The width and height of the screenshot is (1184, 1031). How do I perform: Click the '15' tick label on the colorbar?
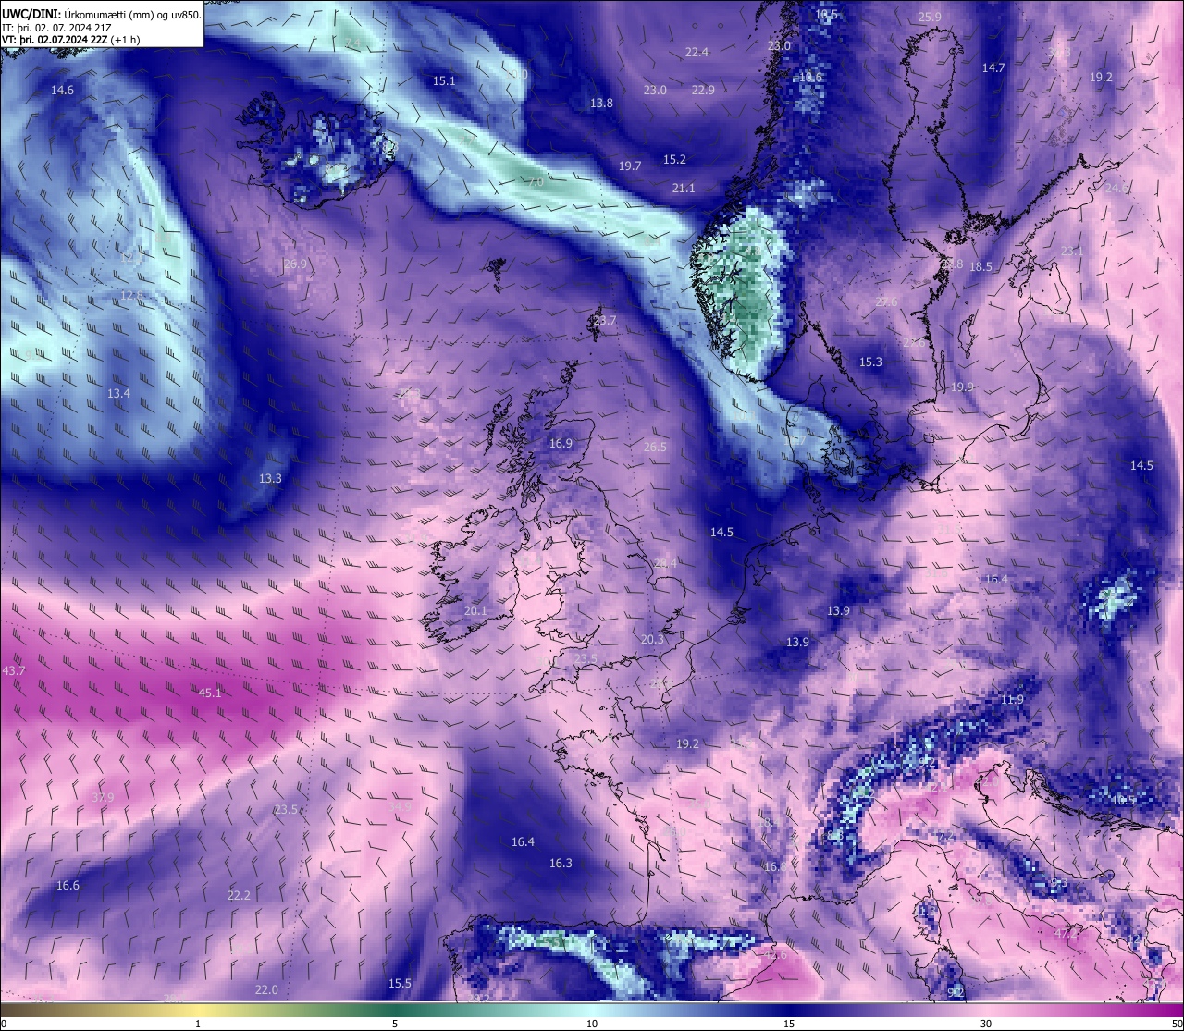tap(789, 1024)
